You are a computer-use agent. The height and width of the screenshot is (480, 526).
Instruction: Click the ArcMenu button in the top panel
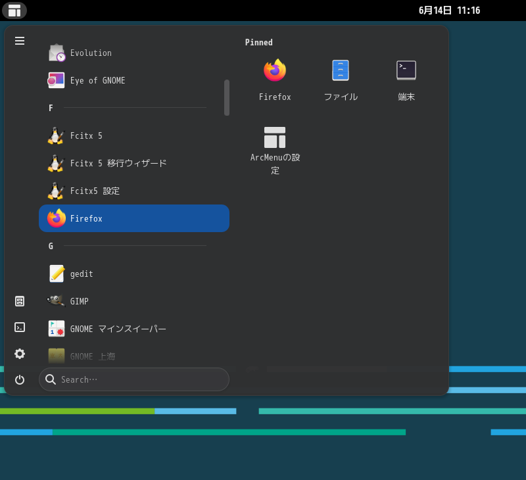pyautogui.click(x=14, y=11)
